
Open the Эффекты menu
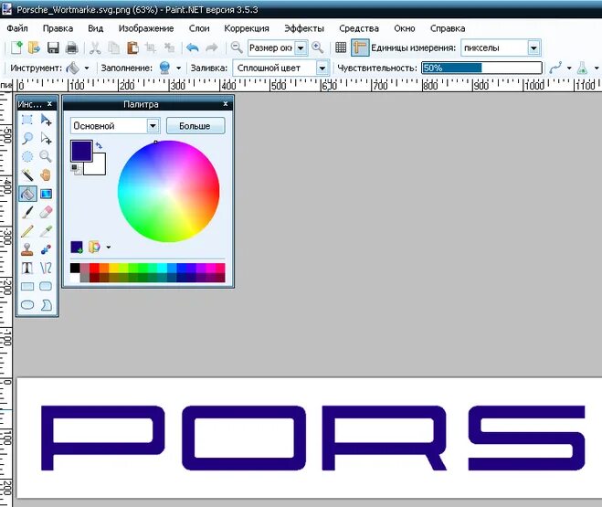[304, 28]
